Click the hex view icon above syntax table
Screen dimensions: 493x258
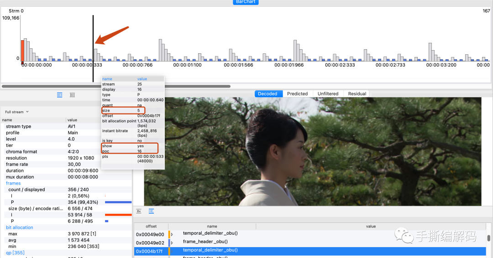pyautogui.click(x=139, y=211)
